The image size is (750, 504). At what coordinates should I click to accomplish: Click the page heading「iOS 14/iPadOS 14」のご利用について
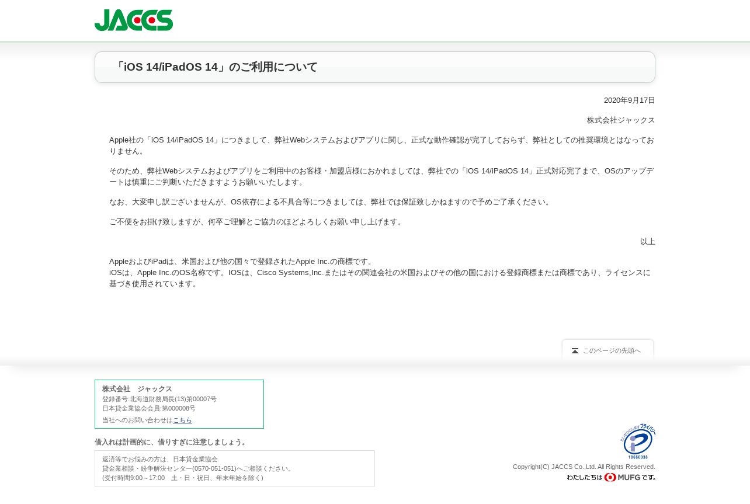pos(216,67)
